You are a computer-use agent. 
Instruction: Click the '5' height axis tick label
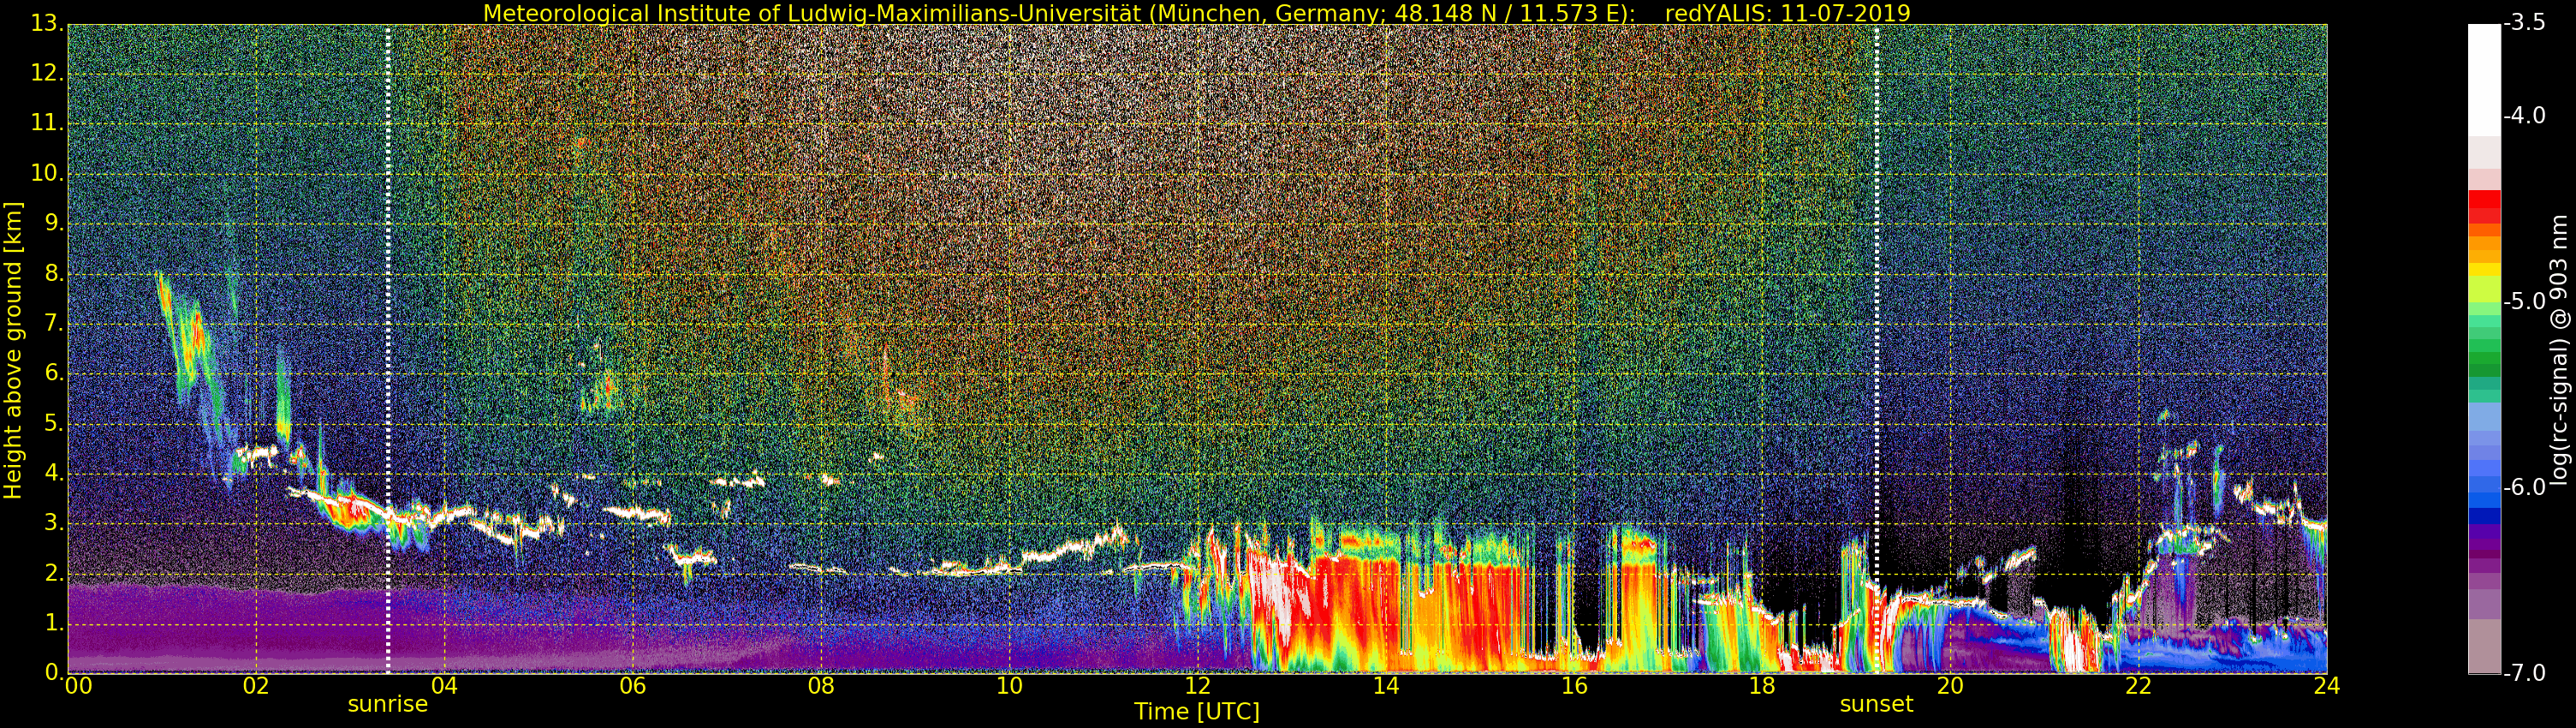pyautogui.click(x=53, y=423)
